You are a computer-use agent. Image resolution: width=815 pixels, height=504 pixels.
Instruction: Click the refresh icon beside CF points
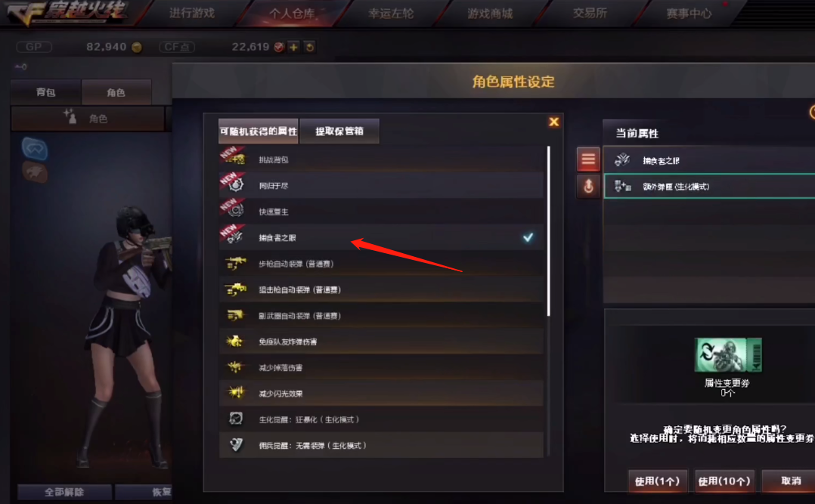pos(310,48)
